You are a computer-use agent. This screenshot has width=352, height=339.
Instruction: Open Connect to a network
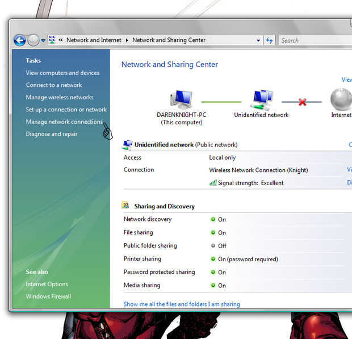click(54, 85)
